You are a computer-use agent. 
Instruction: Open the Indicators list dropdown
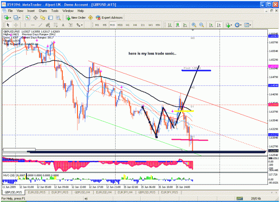coord(228,25)
